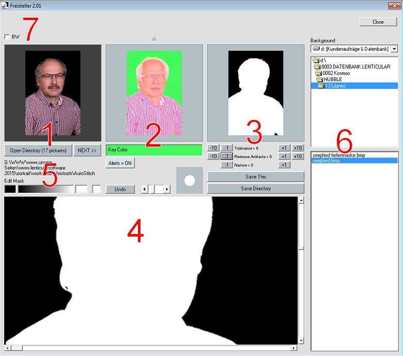Increase Tolerance by 1

(284, 148)
